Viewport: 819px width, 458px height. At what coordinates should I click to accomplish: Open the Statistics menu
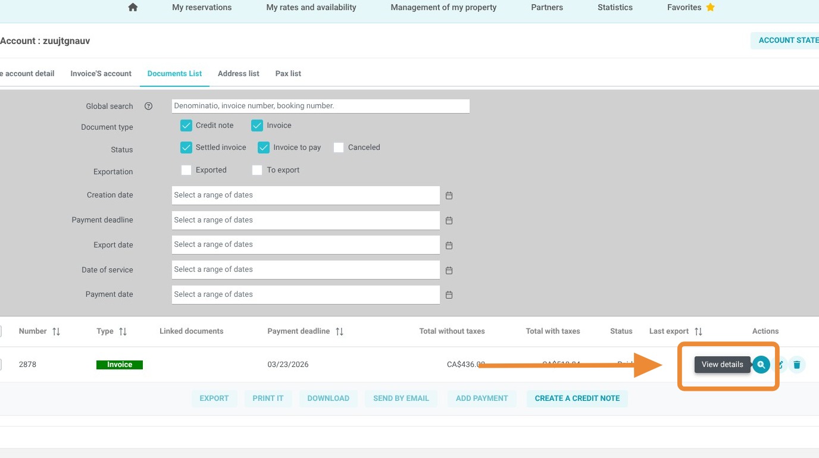(615, 7)
